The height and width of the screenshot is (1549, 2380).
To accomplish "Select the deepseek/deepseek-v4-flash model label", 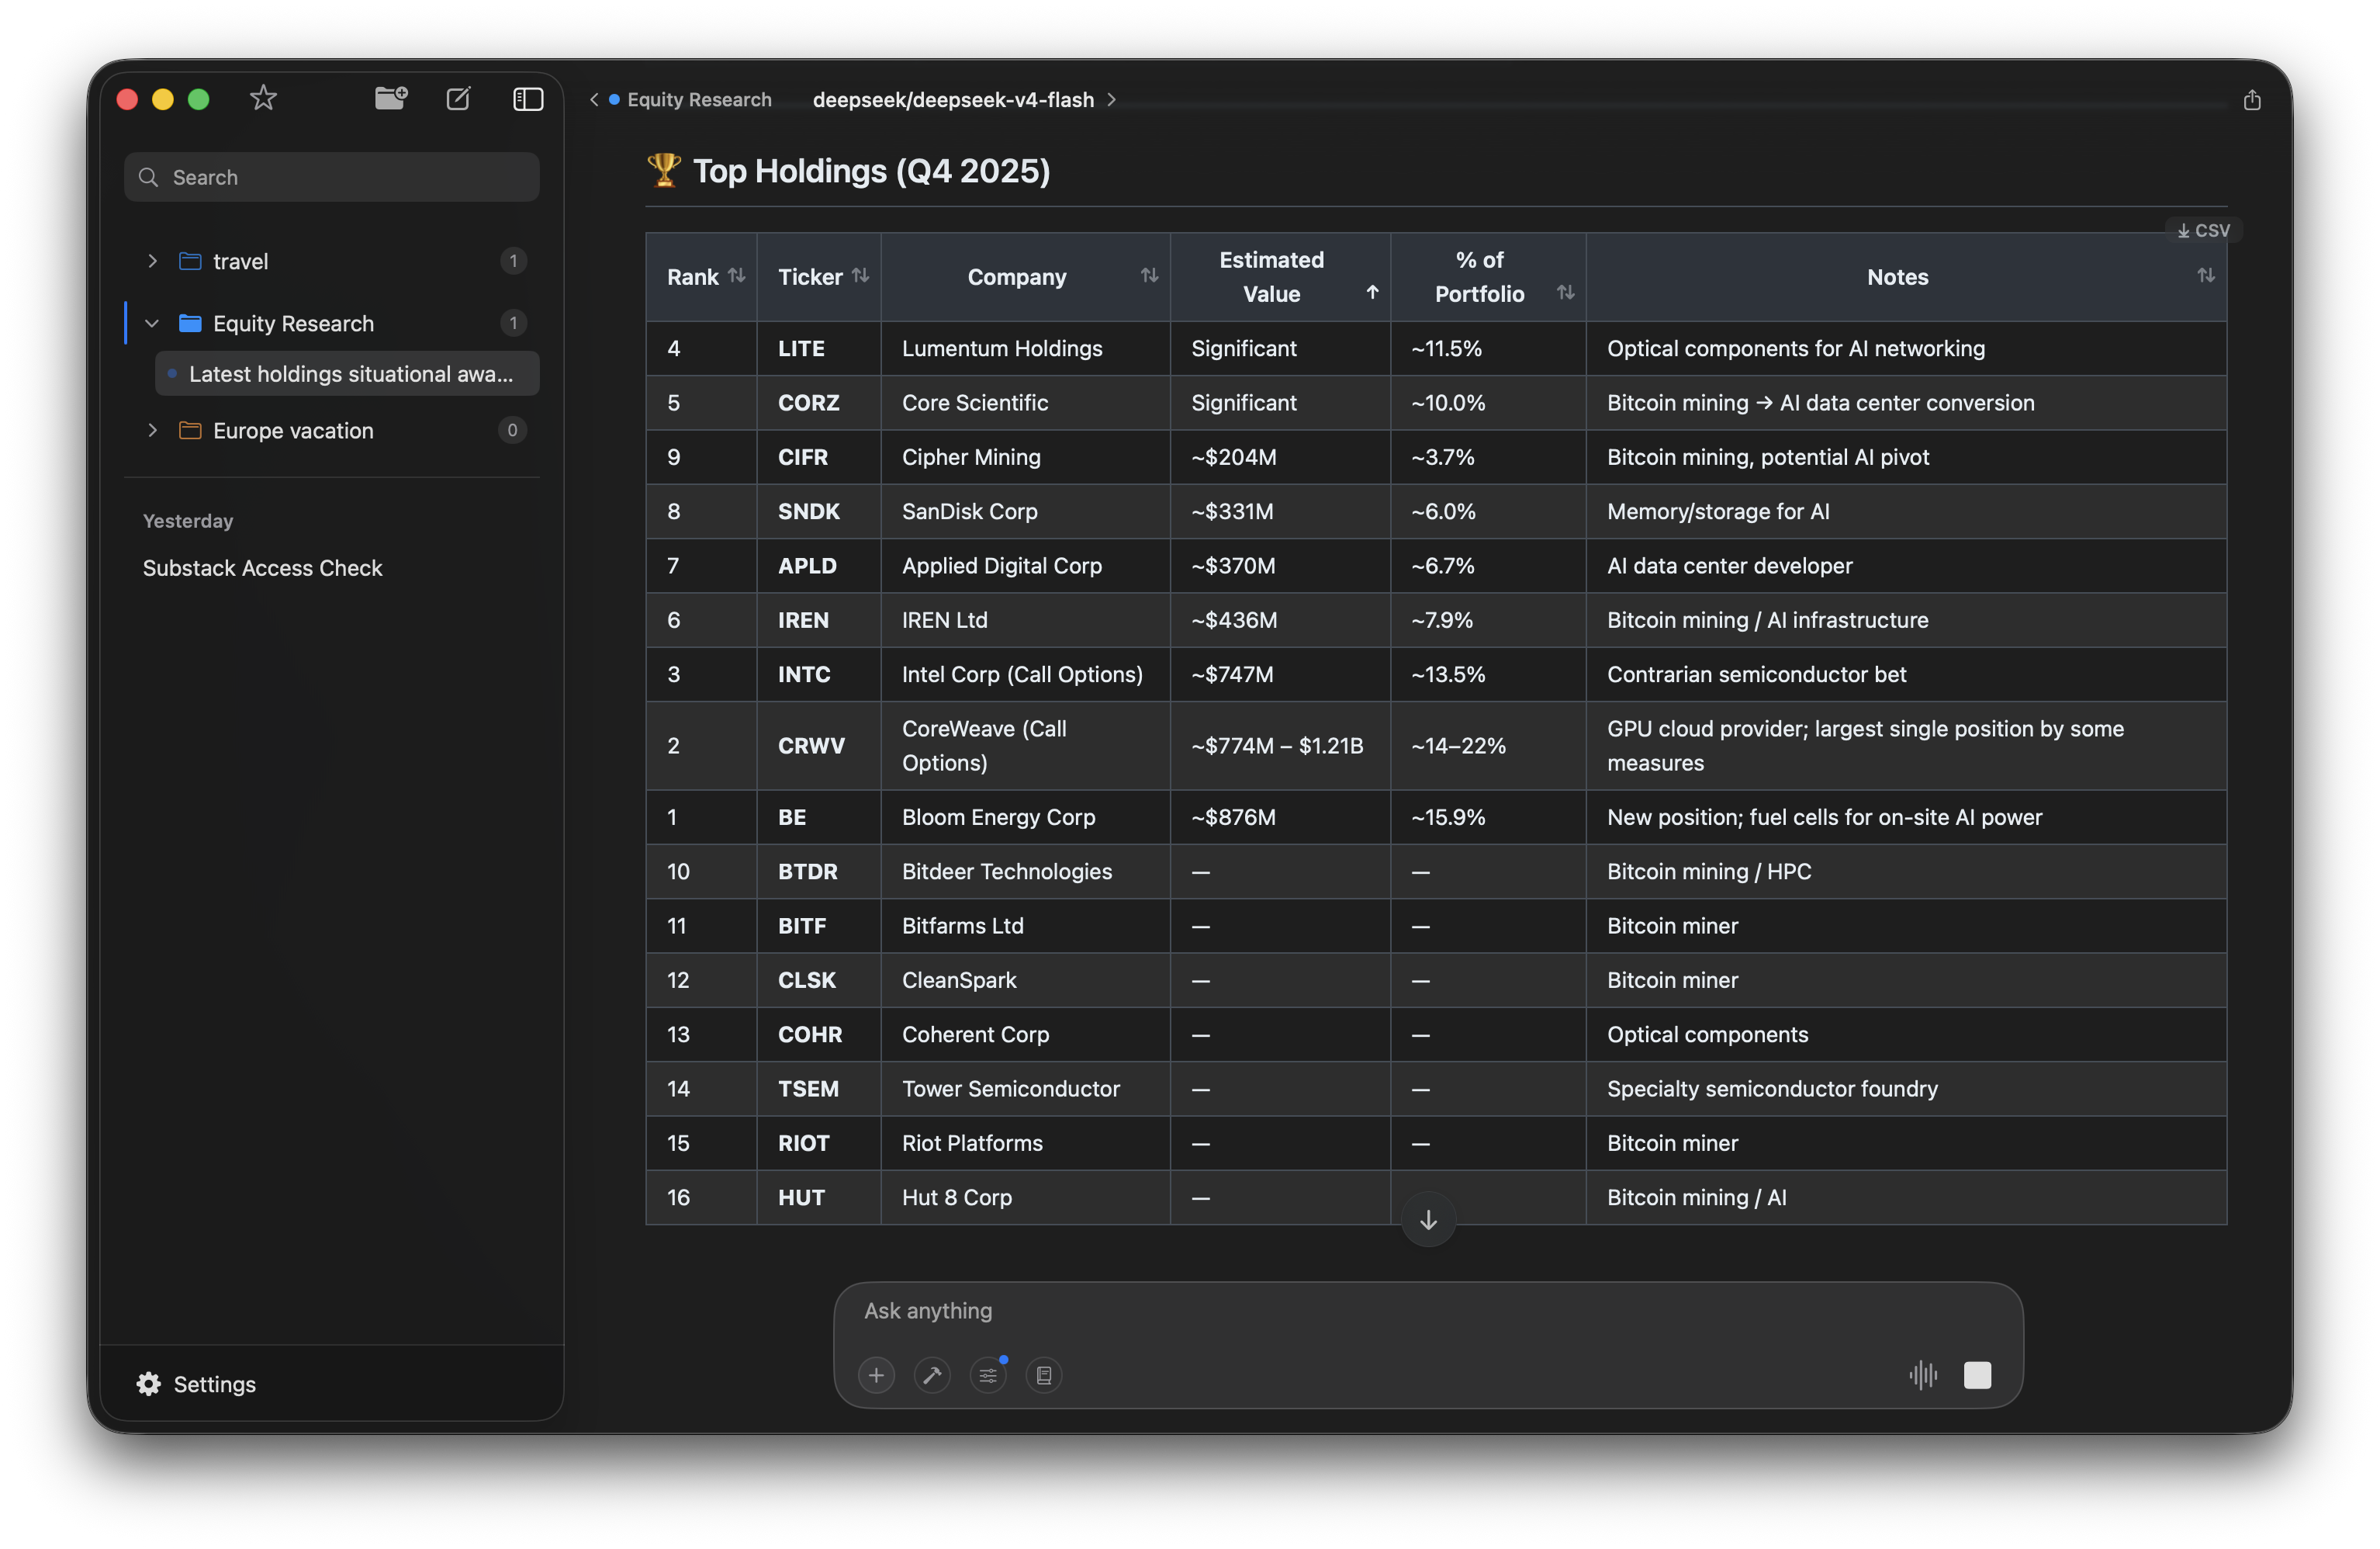I will point(953,99).
